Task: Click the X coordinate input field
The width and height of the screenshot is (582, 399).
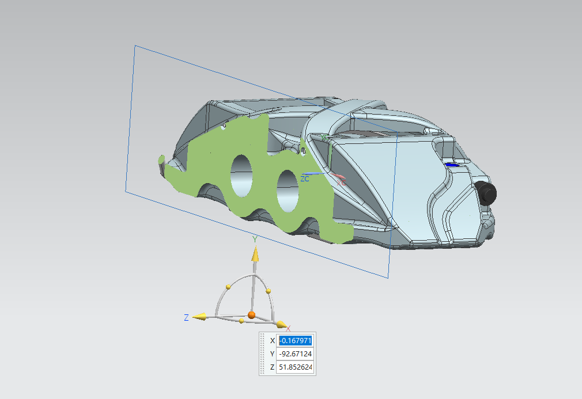Action: [294, 340]
